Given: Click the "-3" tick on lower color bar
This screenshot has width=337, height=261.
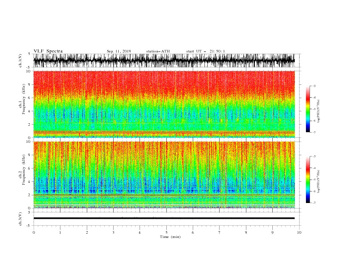Looking at the screenshot, I should pyautogui.click(x=314, y=157).
